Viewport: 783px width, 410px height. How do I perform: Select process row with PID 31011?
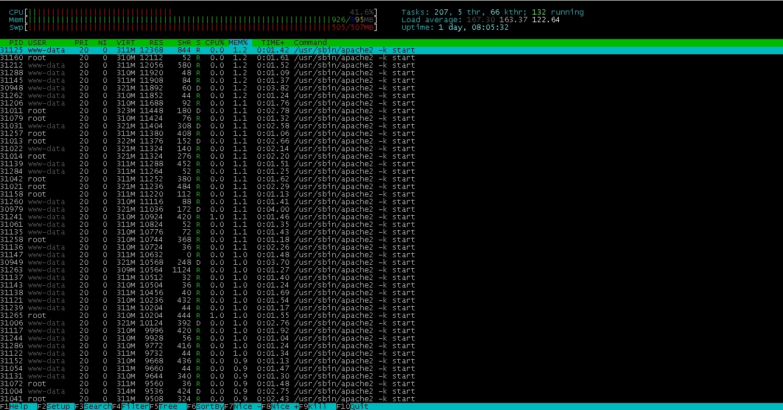391,111
